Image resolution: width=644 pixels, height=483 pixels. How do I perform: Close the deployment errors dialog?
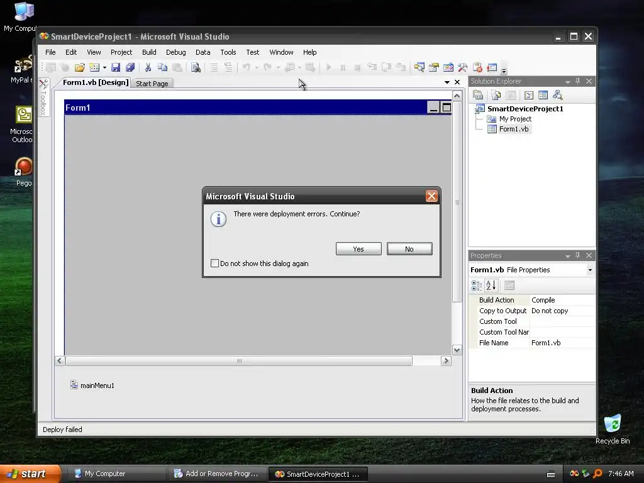click(431, 196)
